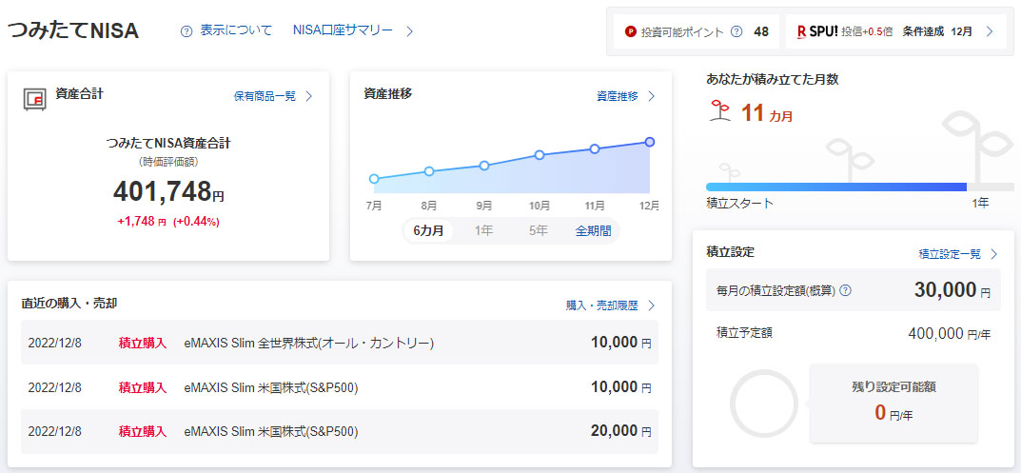Screen dimensions: 1021x473
Task: Click the red sprout icon by 11カ月
Action: coord(720,113)
